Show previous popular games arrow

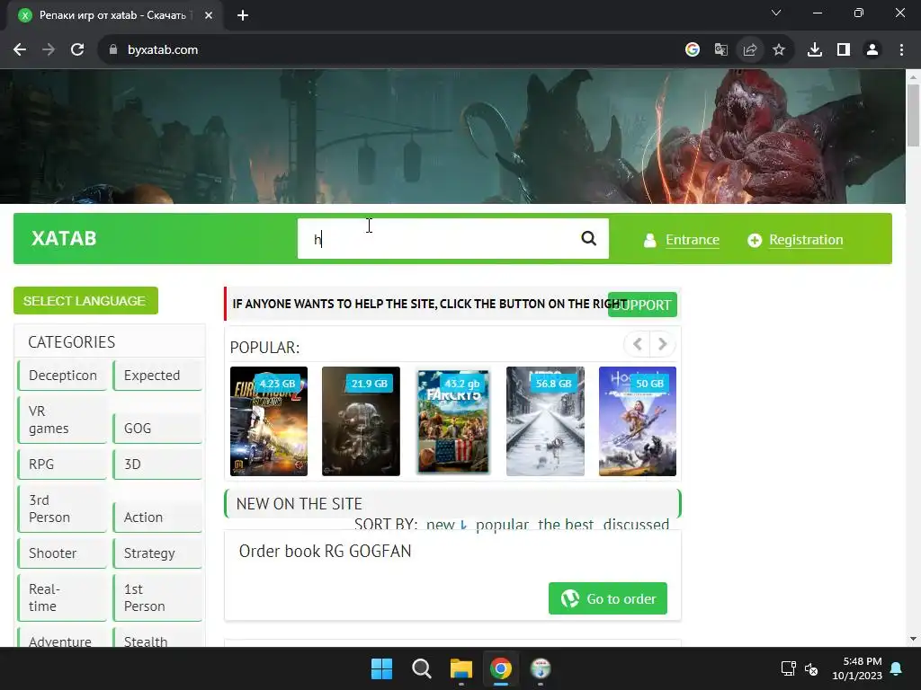pos(638,344)
